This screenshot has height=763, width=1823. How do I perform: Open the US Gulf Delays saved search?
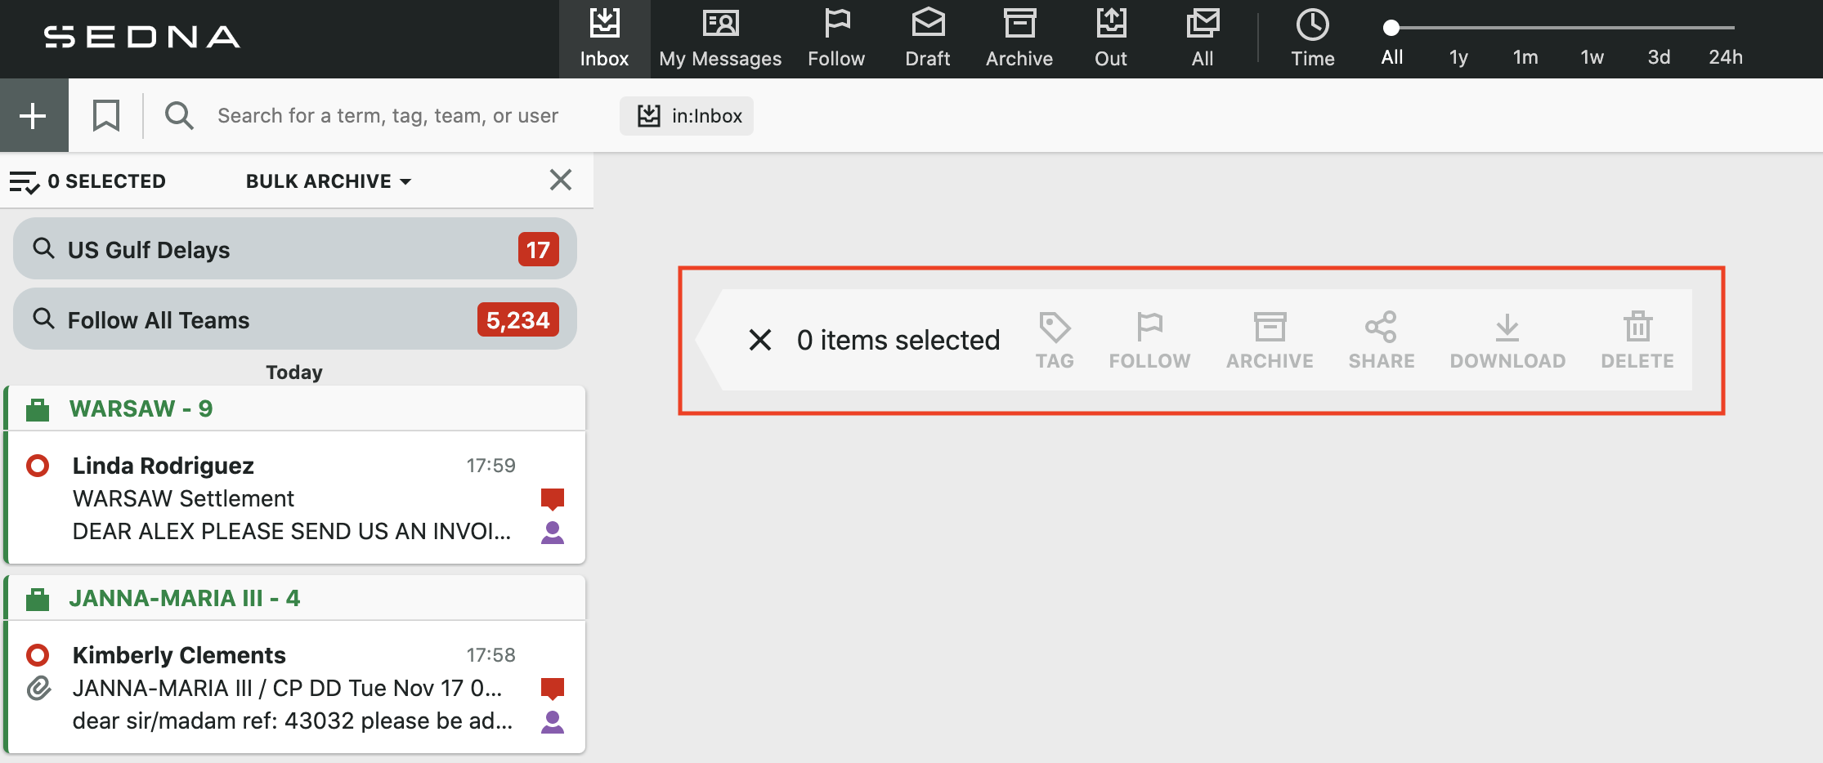point(294,249)
